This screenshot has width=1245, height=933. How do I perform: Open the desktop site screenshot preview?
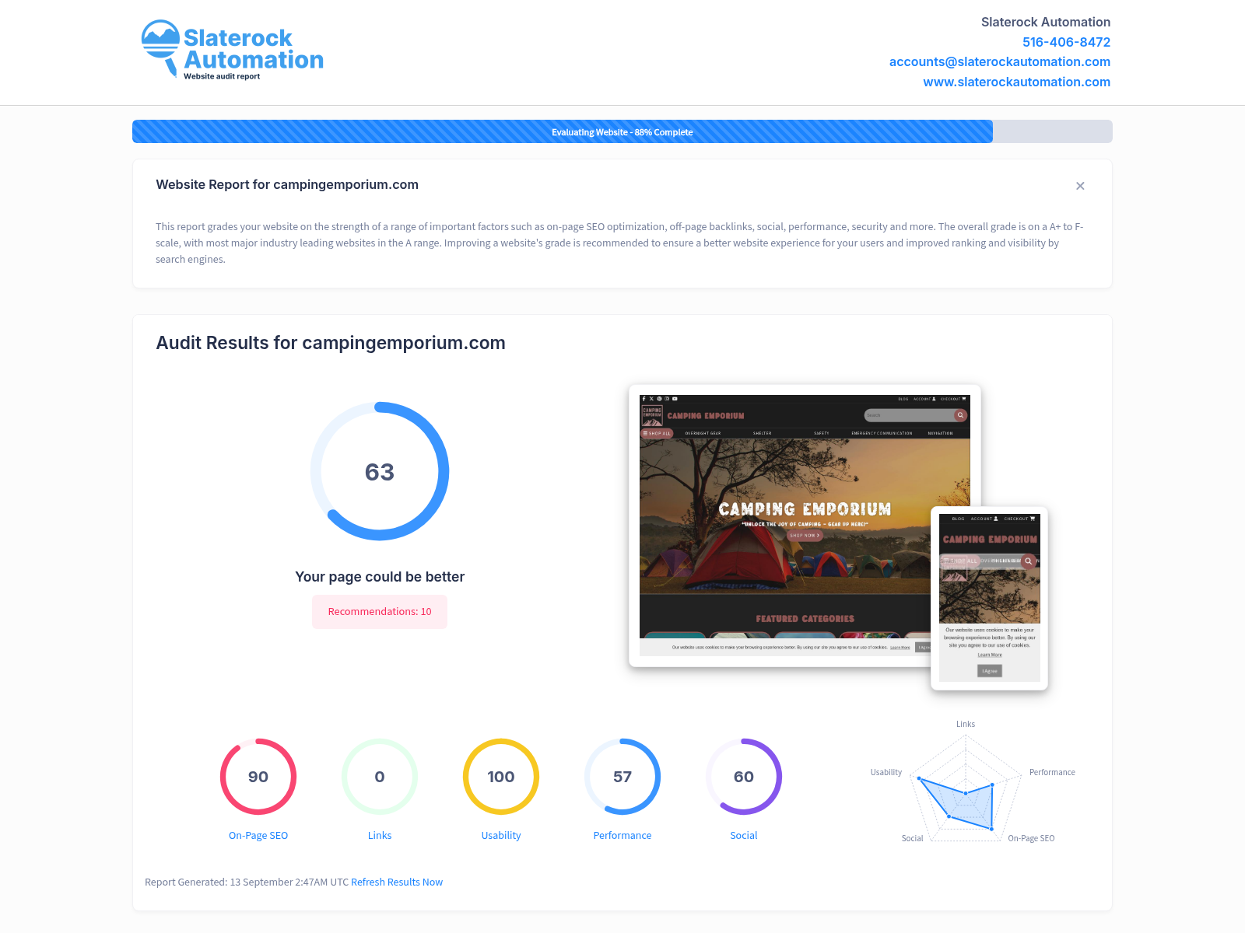click(x=805, y=526)
